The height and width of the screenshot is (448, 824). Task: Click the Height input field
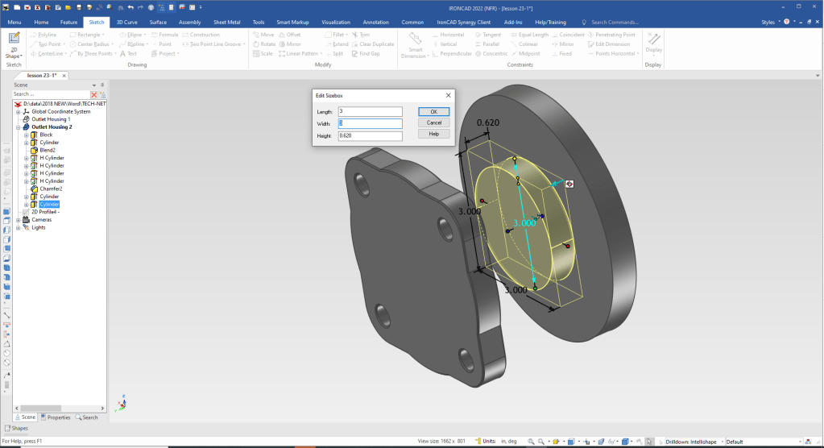[370, 135]
